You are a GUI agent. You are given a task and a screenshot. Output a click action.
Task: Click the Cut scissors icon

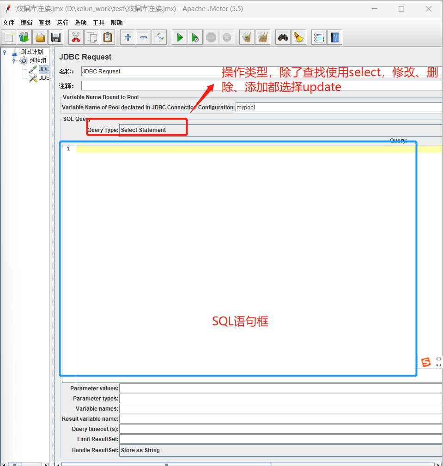click(x=76, y=37)
